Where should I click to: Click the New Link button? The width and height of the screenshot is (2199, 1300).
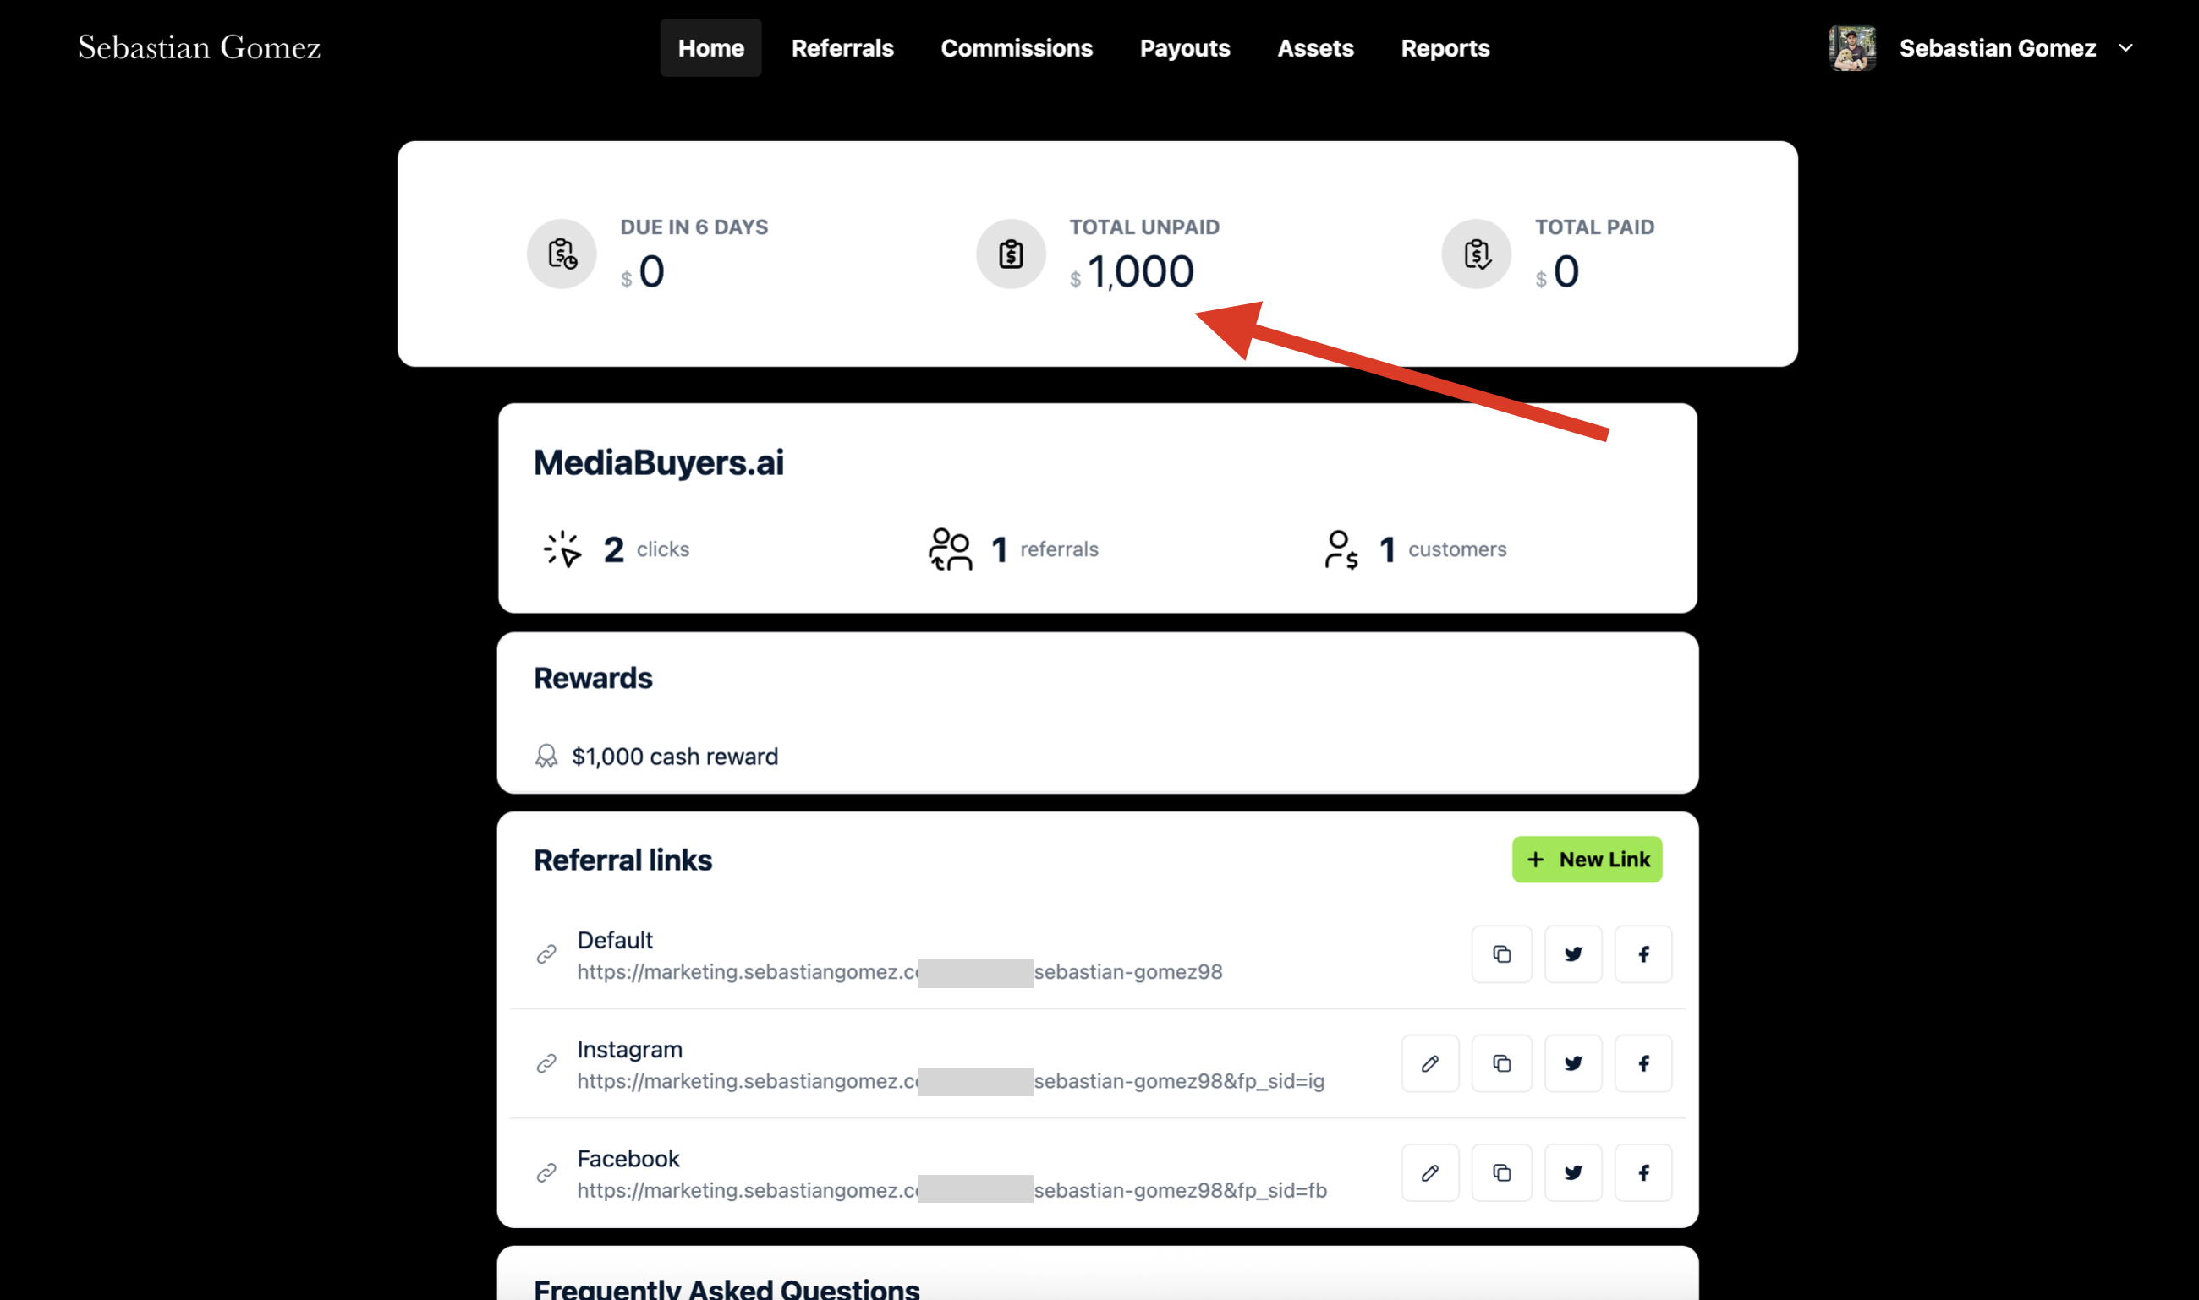pyautogui.click(x=1588, y=860)
